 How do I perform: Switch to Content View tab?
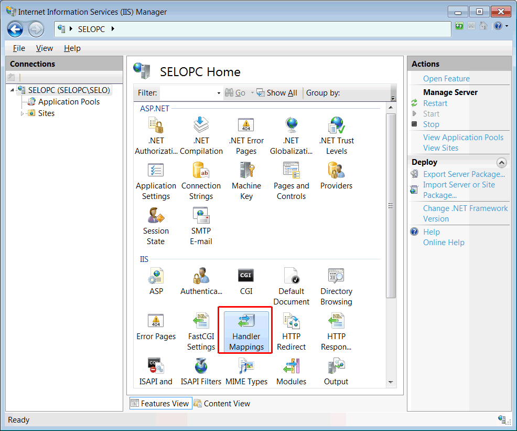pos(222,403)
